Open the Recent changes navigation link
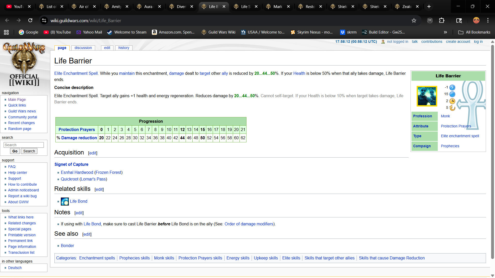 [21, 123]
